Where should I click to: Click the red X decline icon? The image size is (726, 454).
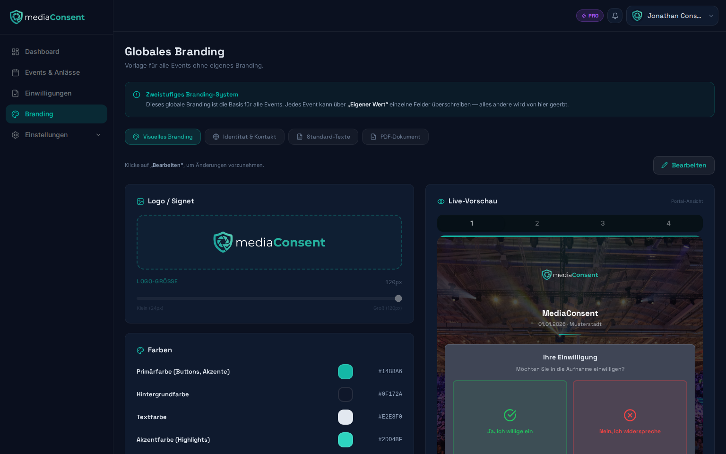point(630,415)
